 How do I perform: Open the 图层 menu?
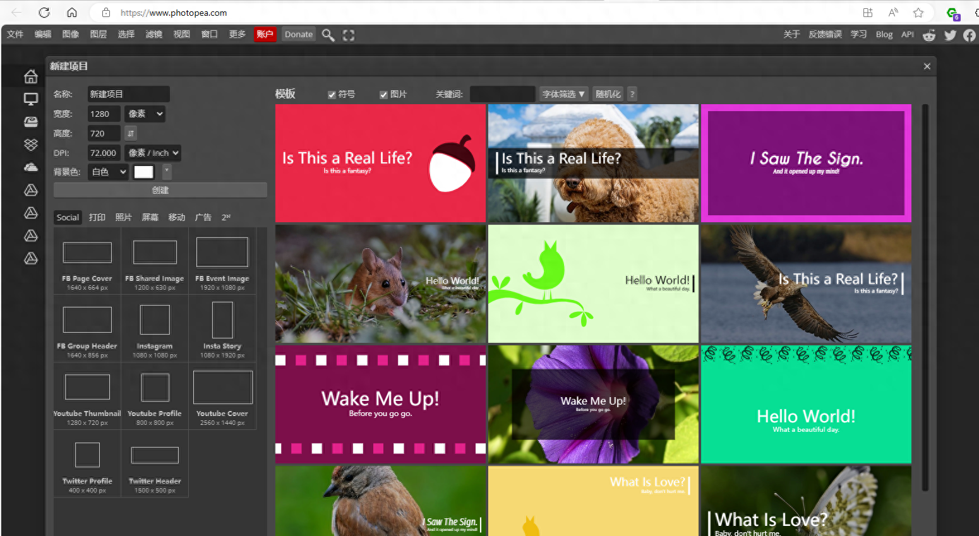99,34
